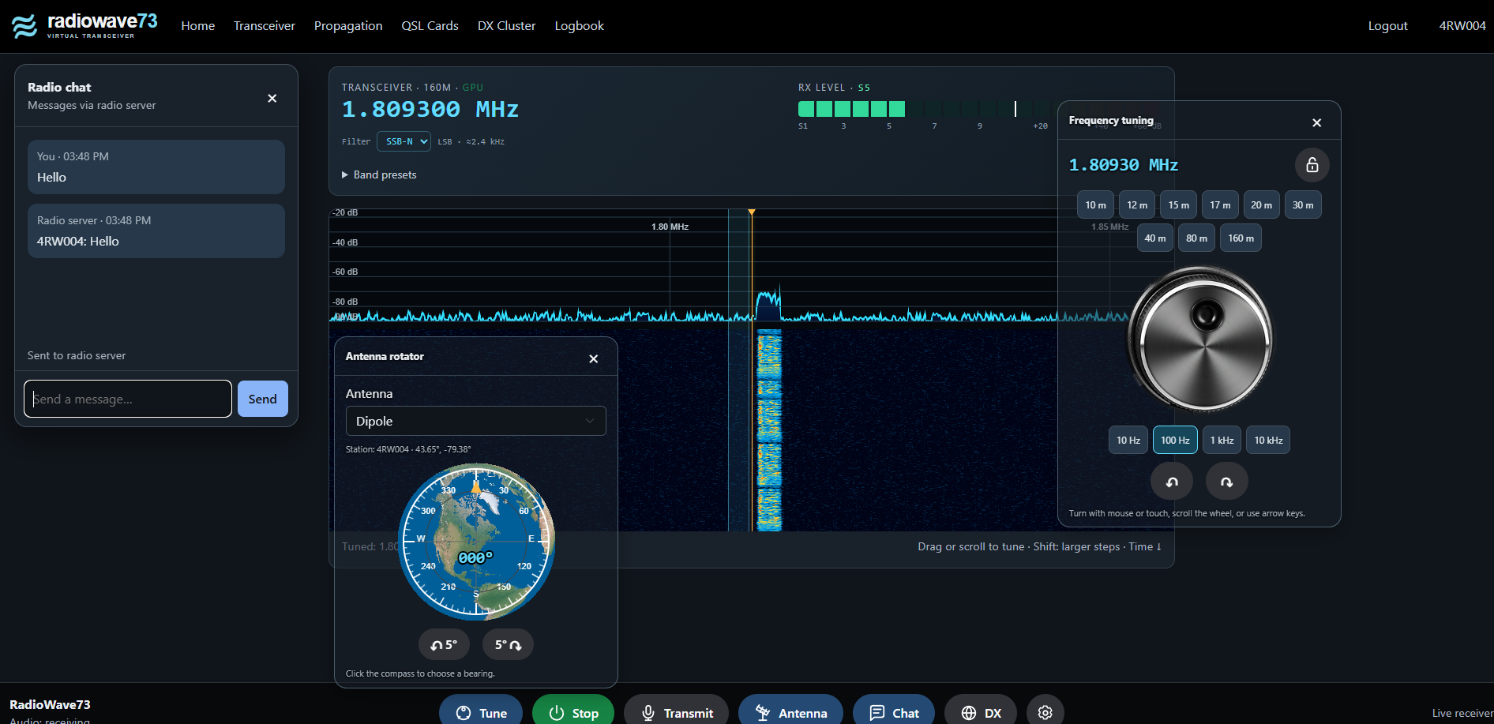Select the 1 kHz tuning step
The width and height of the screenshot is (1494, 724).
pyautogui.click(x=1222, y=441)
